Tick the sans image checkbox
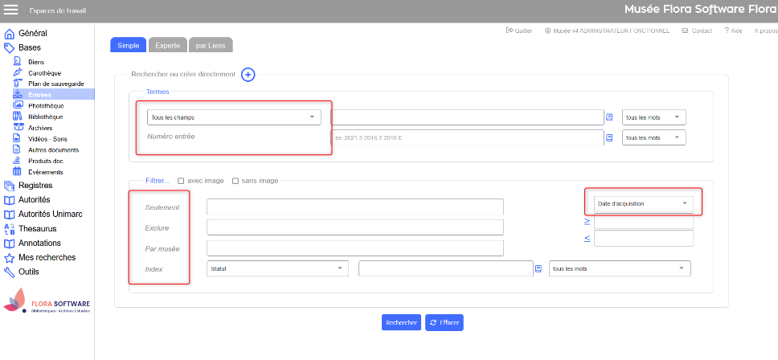This screenshot has width=778, height=360. pyautogui.click(x=235, y=181)
